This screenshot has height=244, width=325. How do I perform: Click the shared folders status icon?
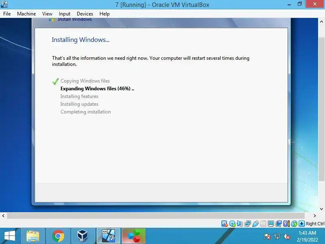coord(263,223)
